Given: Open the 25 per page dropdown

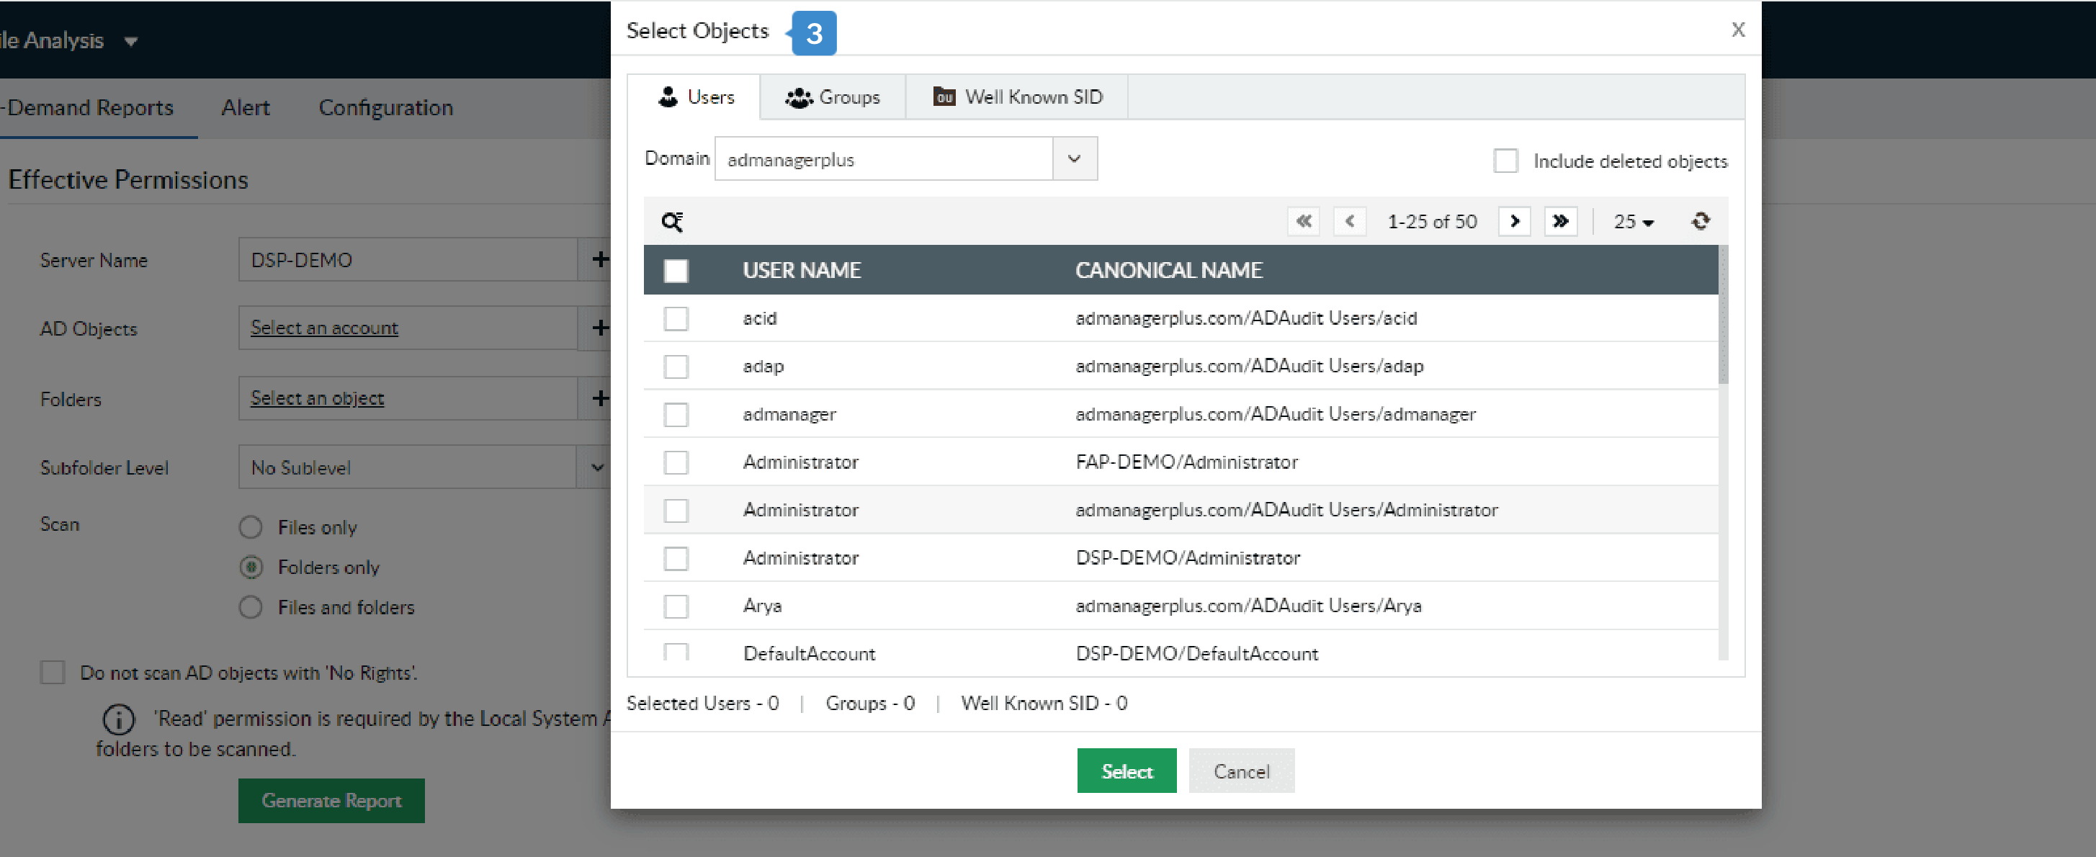Looking at the screenshot, I should [1633, 221].
